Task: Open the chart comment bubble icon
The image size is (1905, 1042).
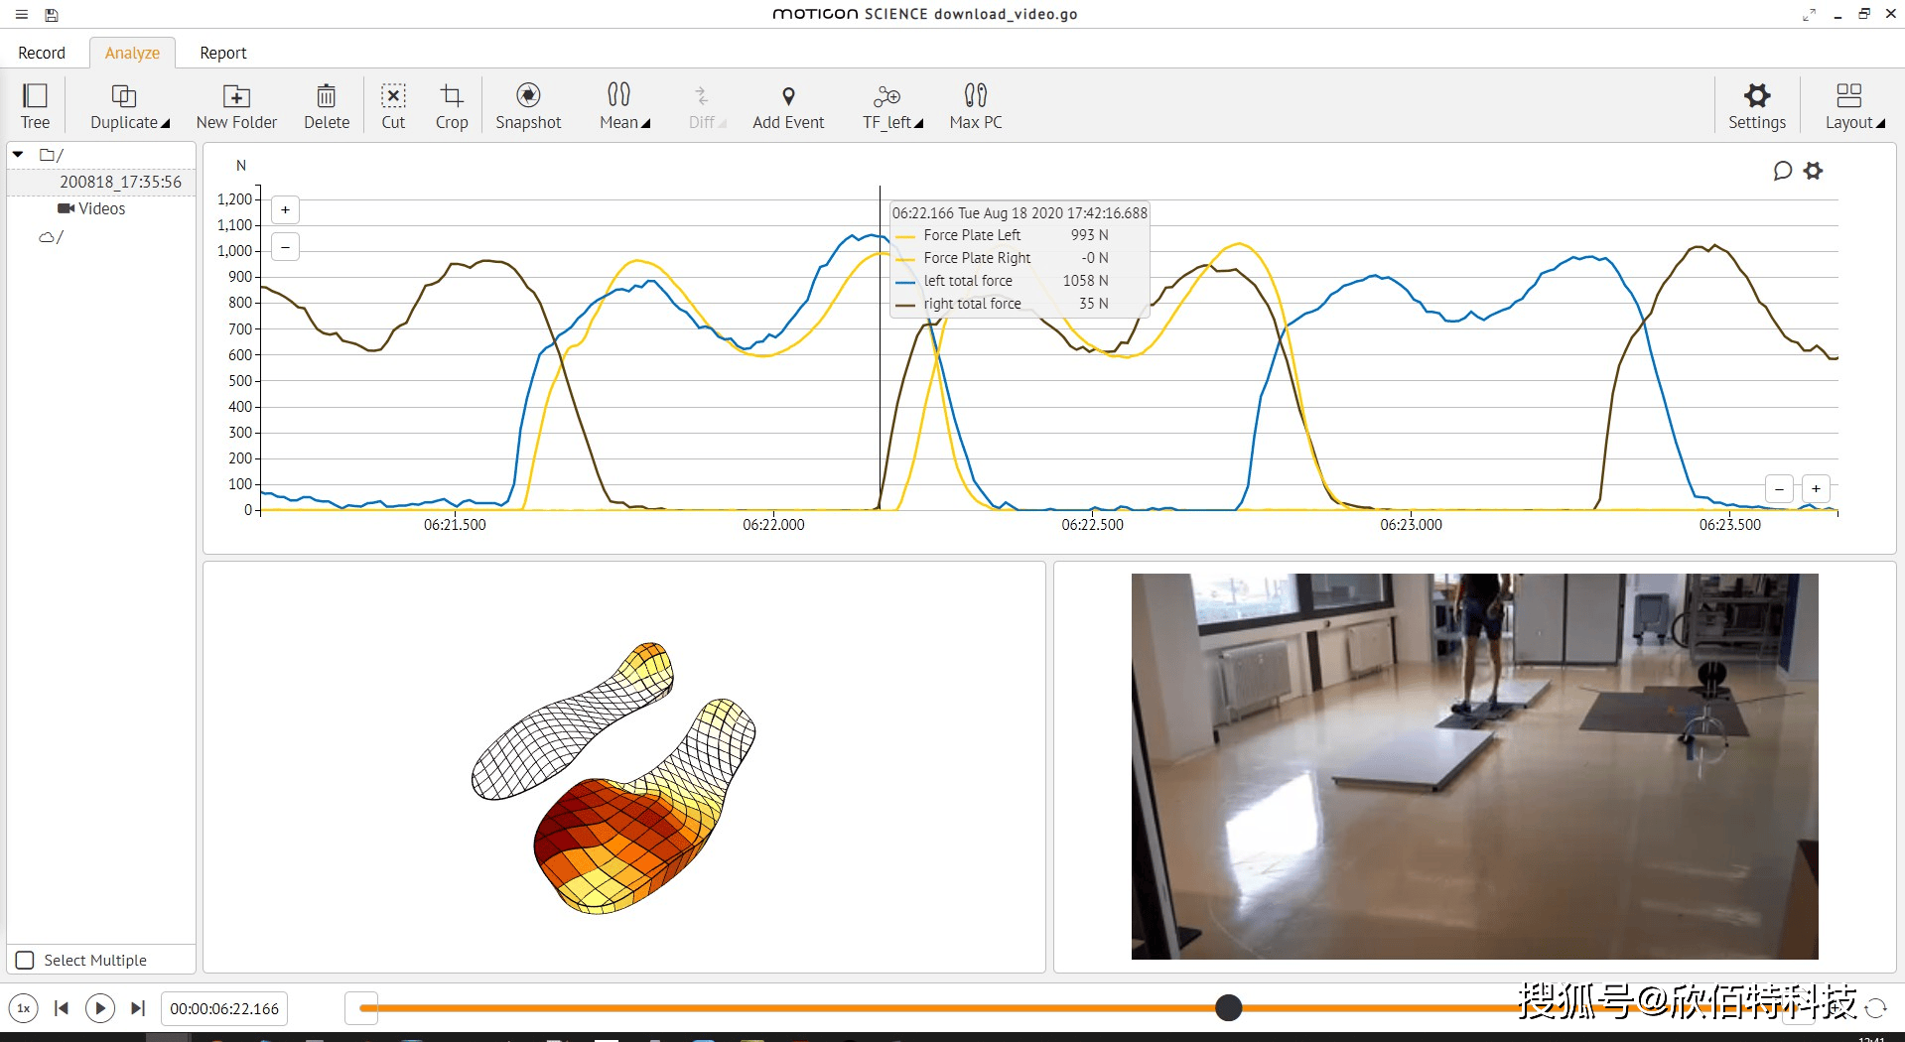Action: pyautogui.click(x=1782, y=171)
